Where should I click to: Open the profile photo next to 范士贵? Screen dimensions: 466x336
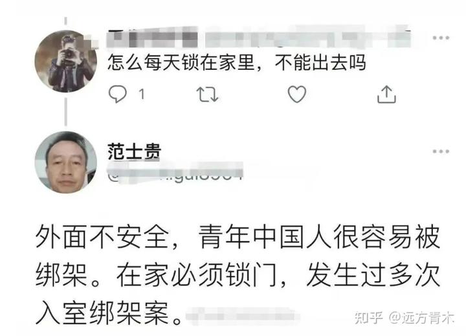click(x=65, y=162)
